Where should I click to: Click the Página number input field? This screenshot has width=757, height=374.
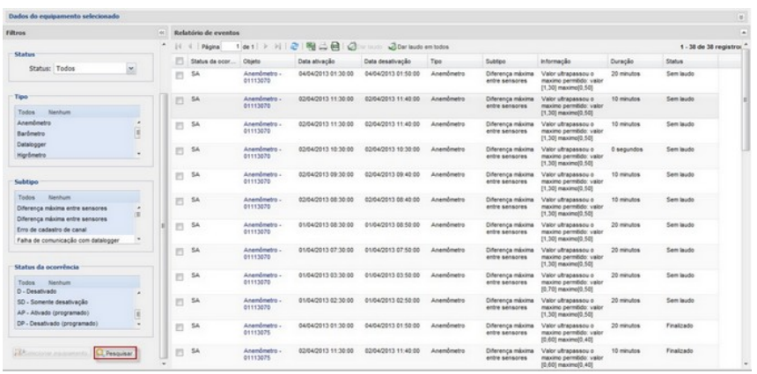[x=232, y=45]
